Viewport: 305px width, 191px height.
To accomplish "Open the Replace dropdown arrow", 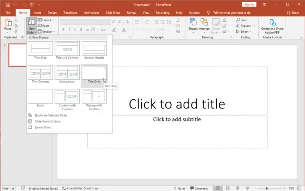I will (254, 26).
